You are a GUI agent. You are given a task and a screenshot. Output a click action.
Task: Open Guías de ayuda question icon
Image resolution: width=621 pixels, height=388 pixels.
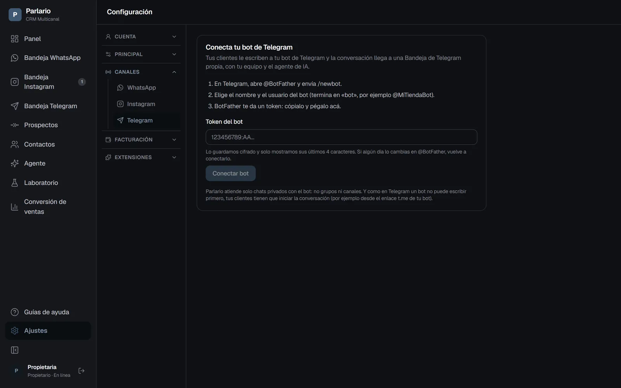pos(15,312)
